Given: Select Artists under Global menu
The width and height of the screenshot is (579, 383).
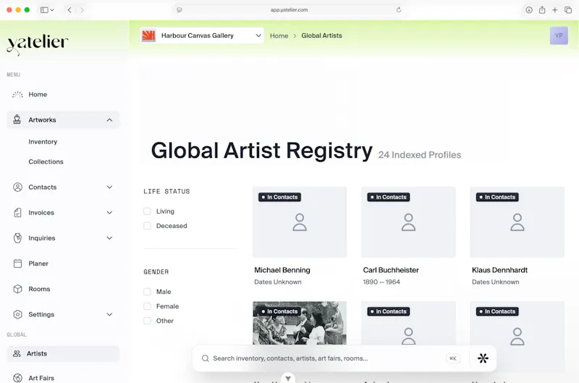Looking at the screenshot, I should pos(63,354).
